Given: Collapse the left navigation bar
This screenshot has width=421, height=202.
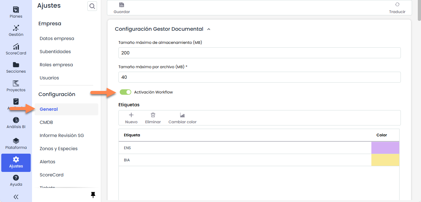Looking at the screenshot, I should [16, 197].
